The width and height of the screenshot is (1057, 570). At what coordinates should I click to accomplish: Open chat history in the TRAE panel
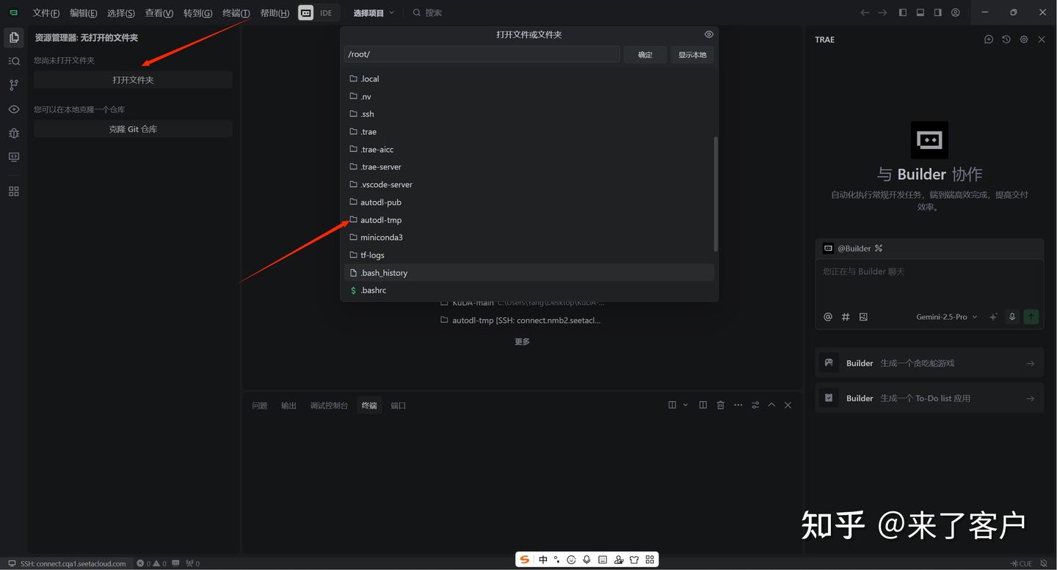point(1006,40)
